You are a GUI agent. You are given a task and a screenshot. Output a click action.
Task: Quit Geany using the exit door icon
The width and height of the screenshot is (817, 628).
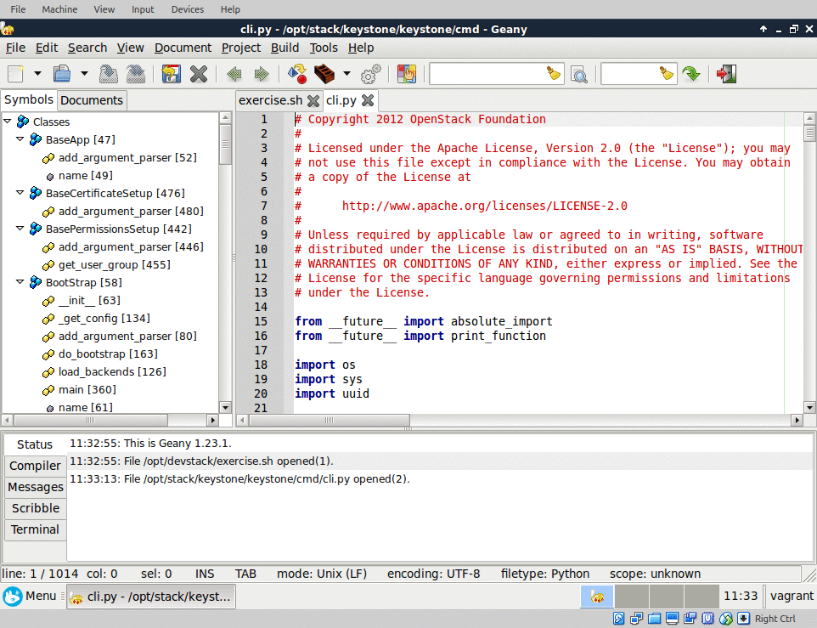(x=724, y=74)
